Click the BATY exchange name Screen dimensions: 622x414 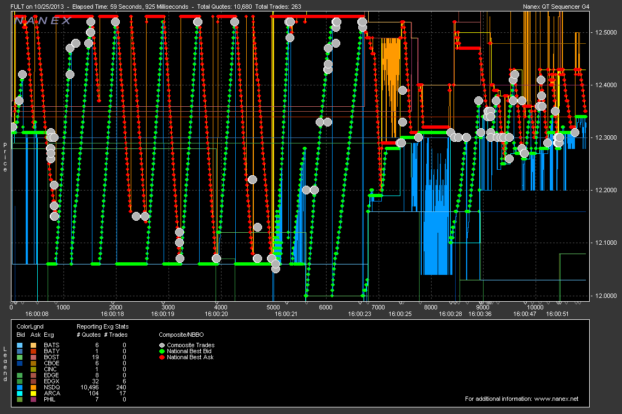tap(51, 351)
